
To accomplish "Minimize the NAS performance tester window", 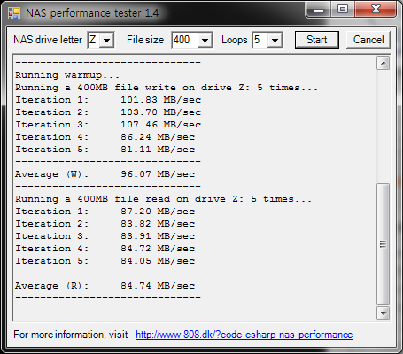I will [x=319, y=10].
